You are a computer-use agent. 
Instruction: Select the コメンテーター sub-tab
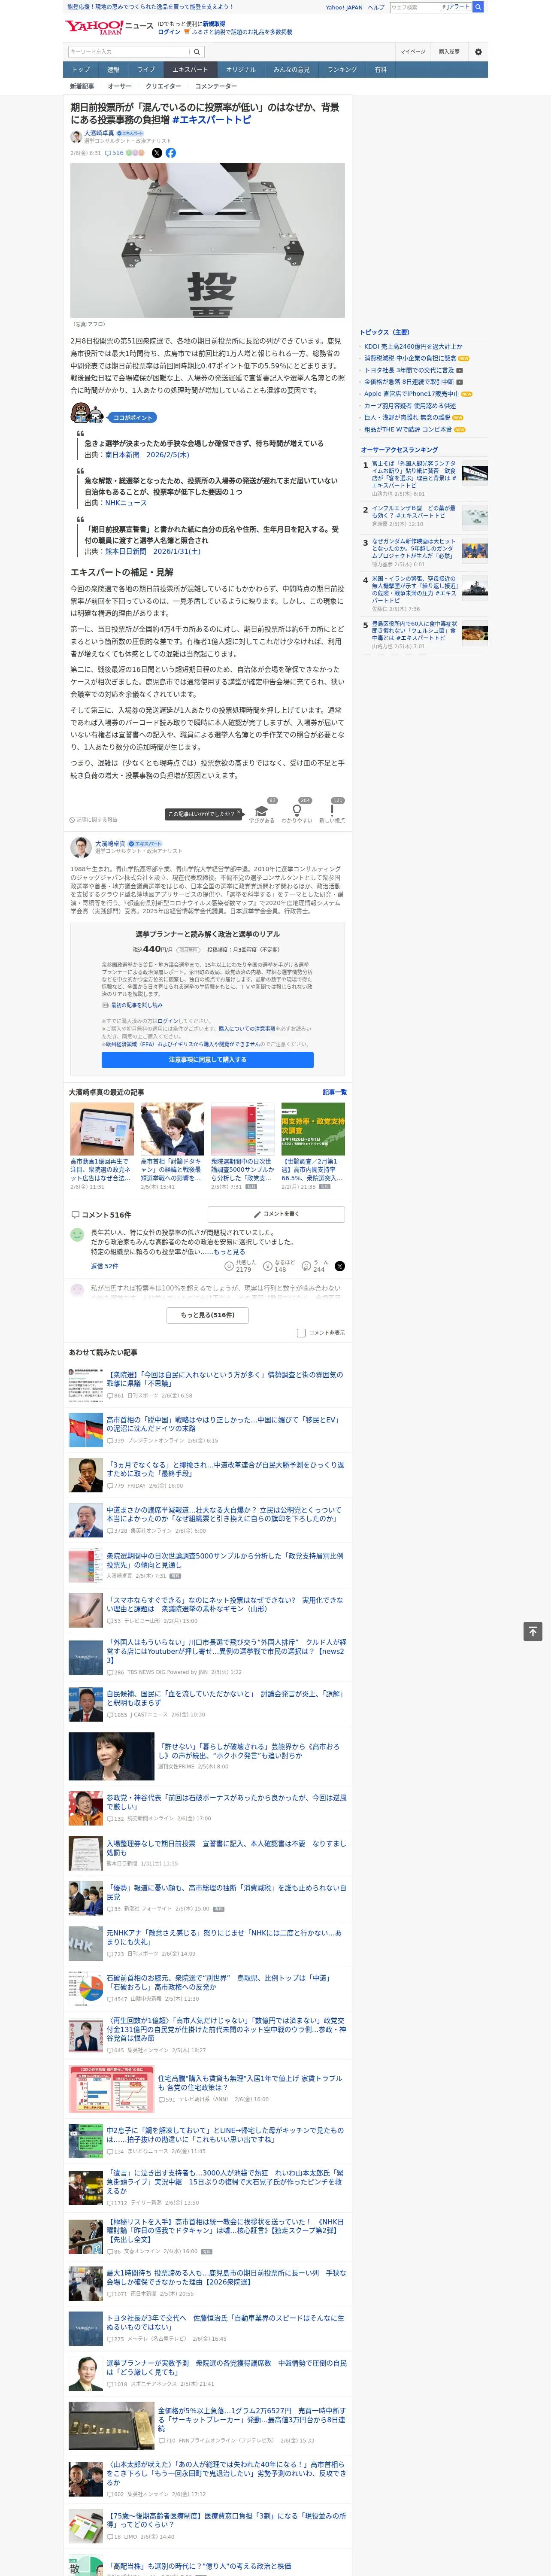[x=216, y=86]
